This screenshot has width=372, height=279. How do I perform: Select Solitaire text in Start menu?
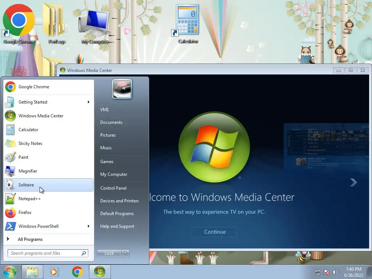(26, 185)
